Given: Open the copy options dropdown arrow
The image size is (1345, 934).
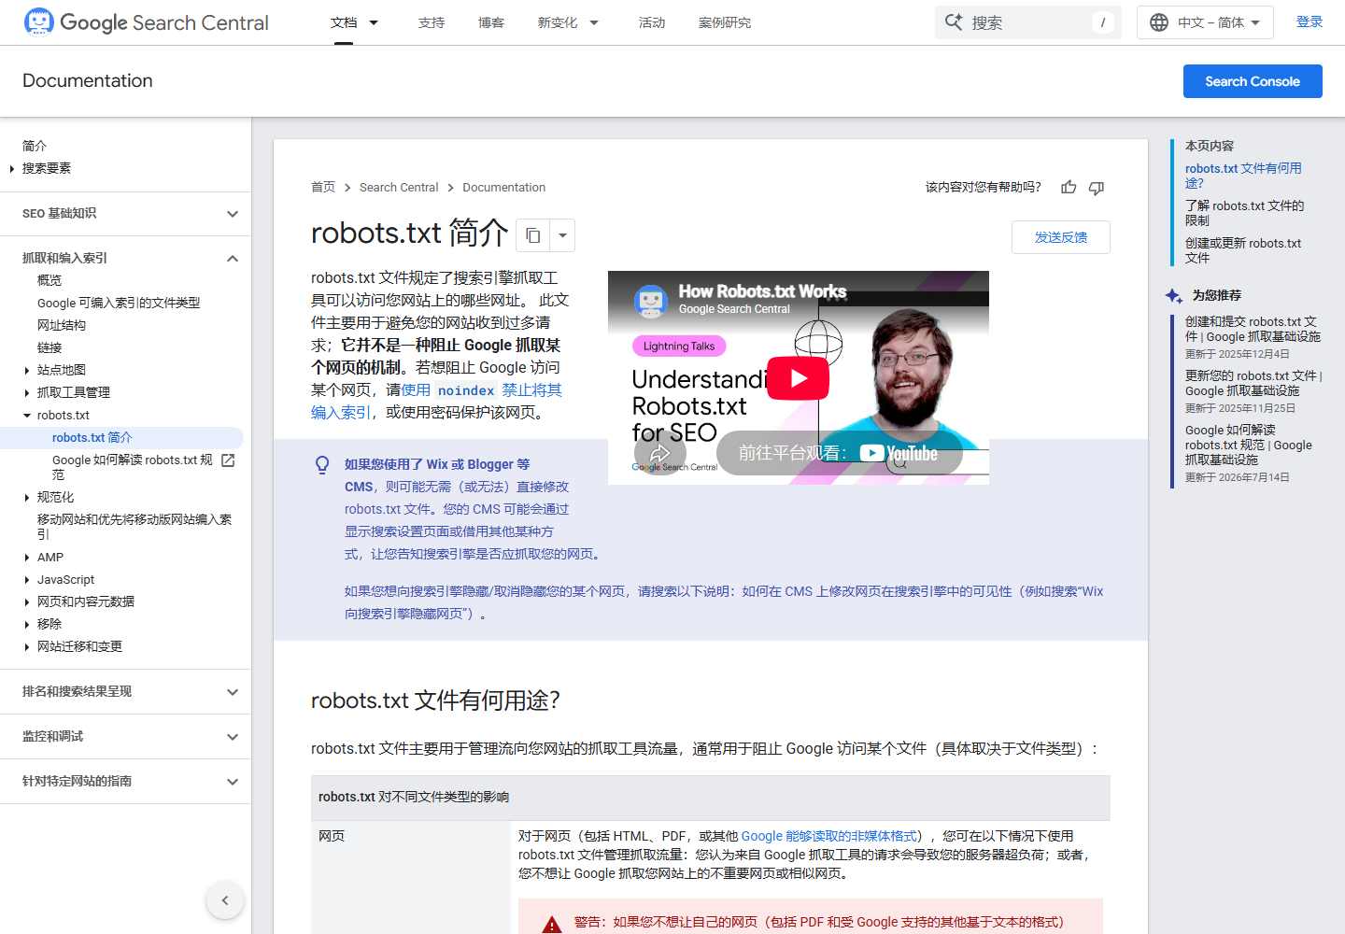Looking at the screenshot, I should point(562,235).
